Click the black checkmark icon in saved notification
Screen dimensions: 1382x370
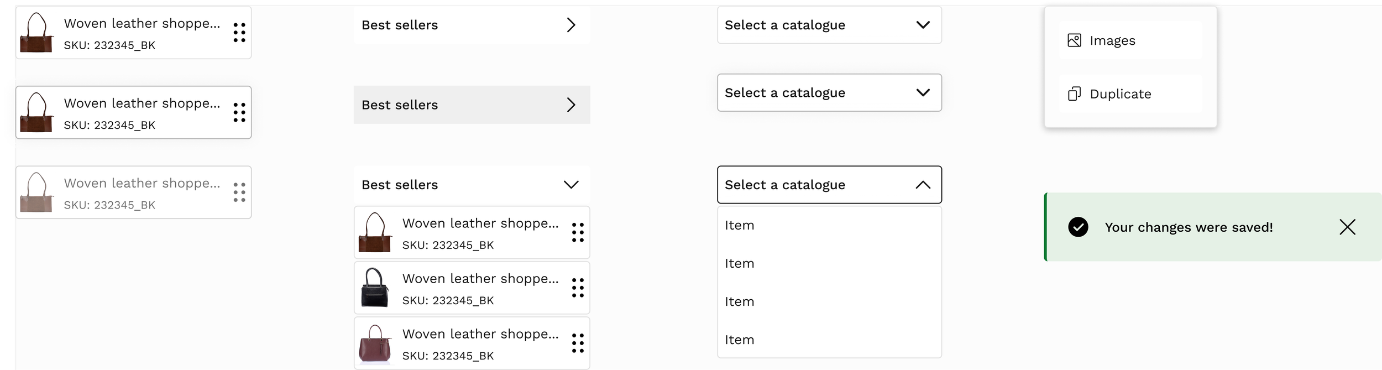[1078, 227]
